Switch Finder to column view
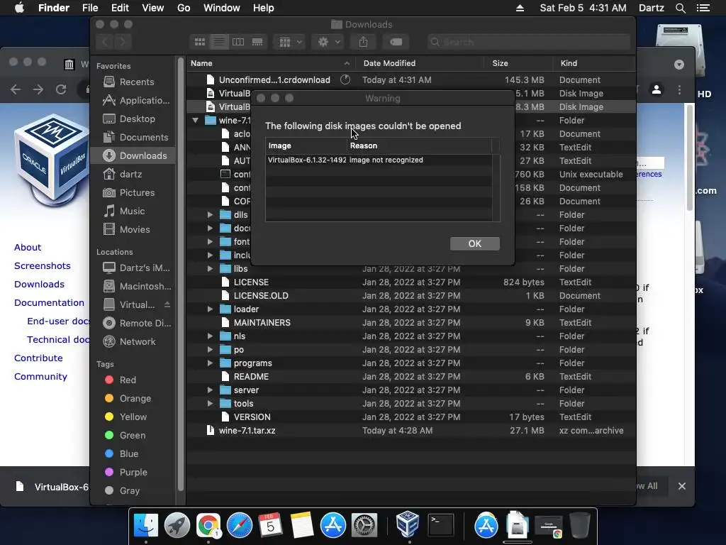726x545 pixels. pos(238,42)
